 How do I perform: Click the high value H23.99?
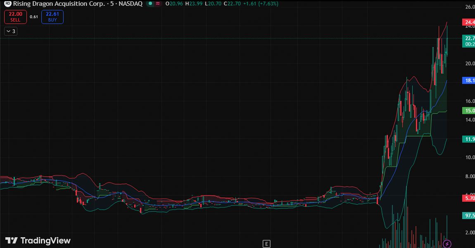194,4
